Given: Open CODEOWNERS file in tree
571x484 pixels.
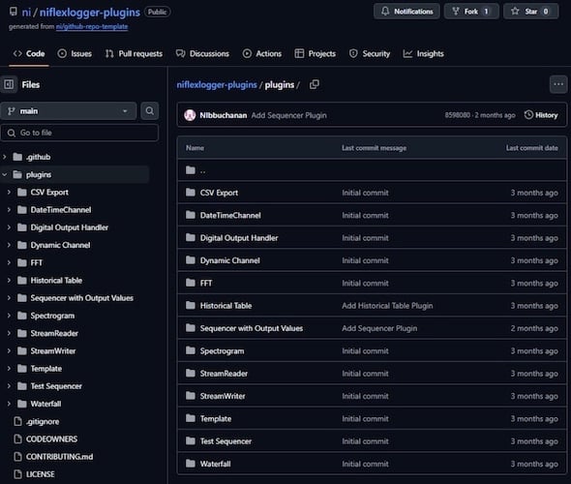Looking at the screenshot, I should [51, 439].
